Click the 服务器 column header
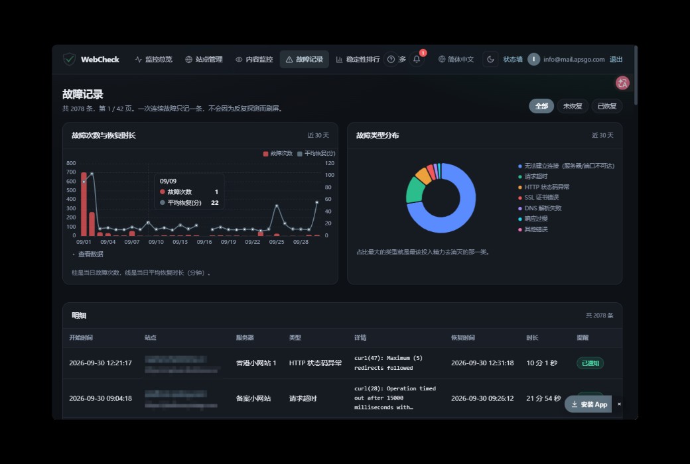Viewport: 690px width, 464px height. tap(245, 338)
